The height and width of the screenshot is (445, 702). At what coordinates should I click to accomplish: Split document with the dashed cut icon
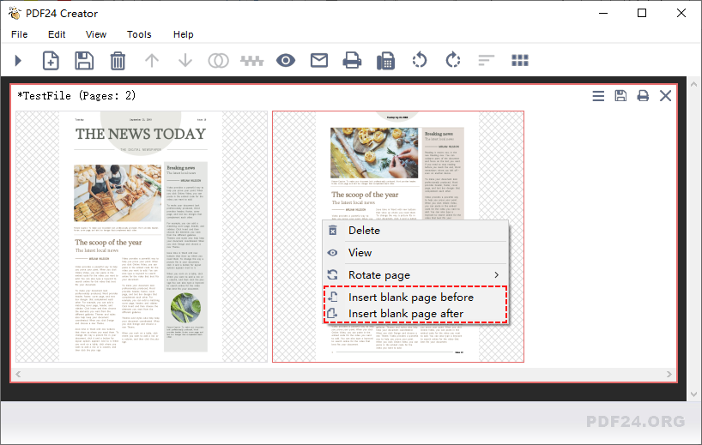[x=252, y=60]
